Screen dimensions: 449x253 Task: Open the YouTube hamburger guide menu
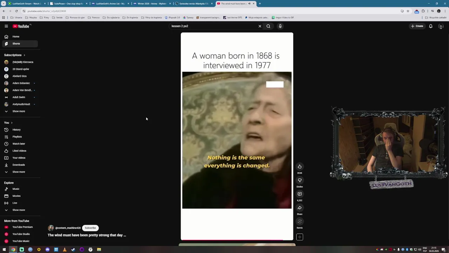(6, 26)
